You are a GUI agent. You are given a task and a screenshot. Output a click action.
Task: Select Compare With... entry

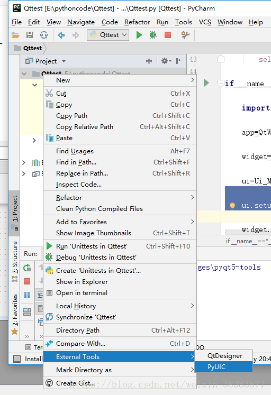click(120, 344)
